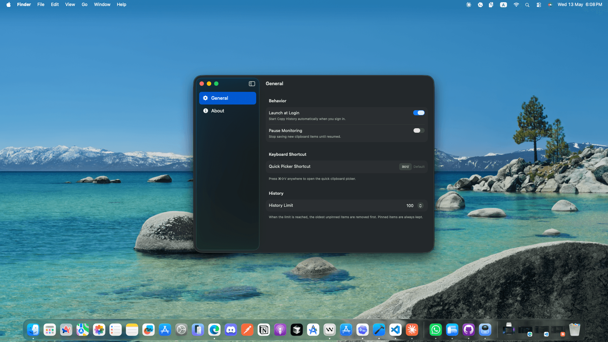Click the 'Default' label beside the shortcut
Screen dimensions: 608x342
419,167
